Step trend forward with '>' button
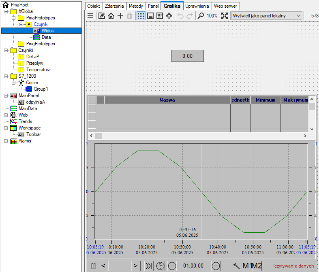This screenshot has width=319, height=272. coord(135,266)
